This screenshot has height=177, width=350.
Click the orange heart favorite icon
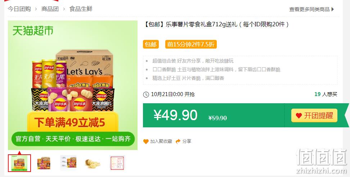(x=146, y=141)
